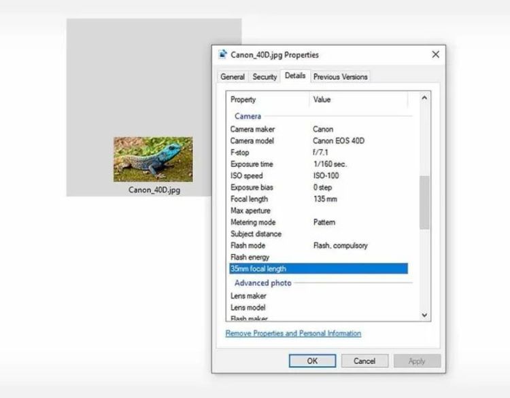The image size is (510, 398).
Task: Click Remove Properties and Personal Information link
Action: pos(293,333)
